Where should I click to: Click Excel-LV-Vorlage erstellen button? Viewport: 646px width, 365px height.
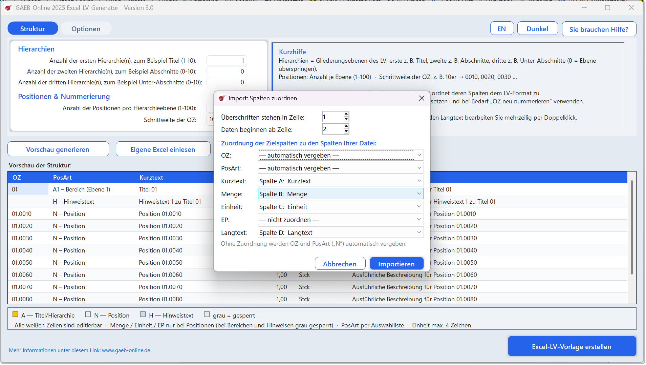(x=572, y=346)
